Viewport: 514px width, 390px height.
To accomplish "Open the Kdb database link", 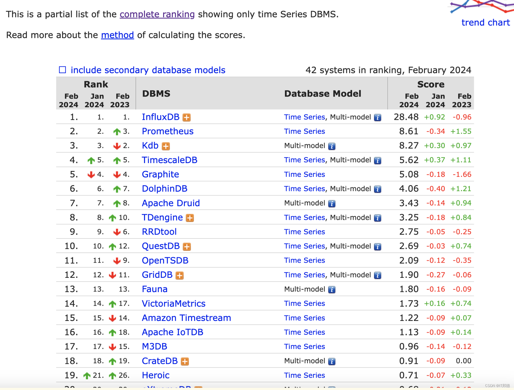I will pos(150,145).
